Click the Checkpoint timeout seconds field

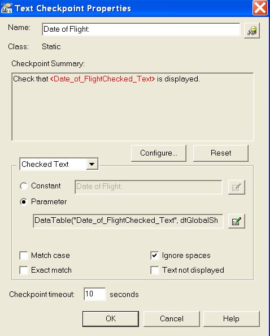(x=94, y=294)
